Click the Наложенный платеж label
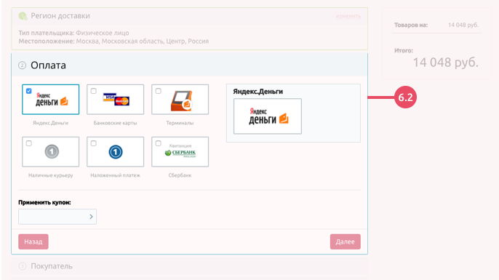Screen dimensions: 499x280 (115, 175)
